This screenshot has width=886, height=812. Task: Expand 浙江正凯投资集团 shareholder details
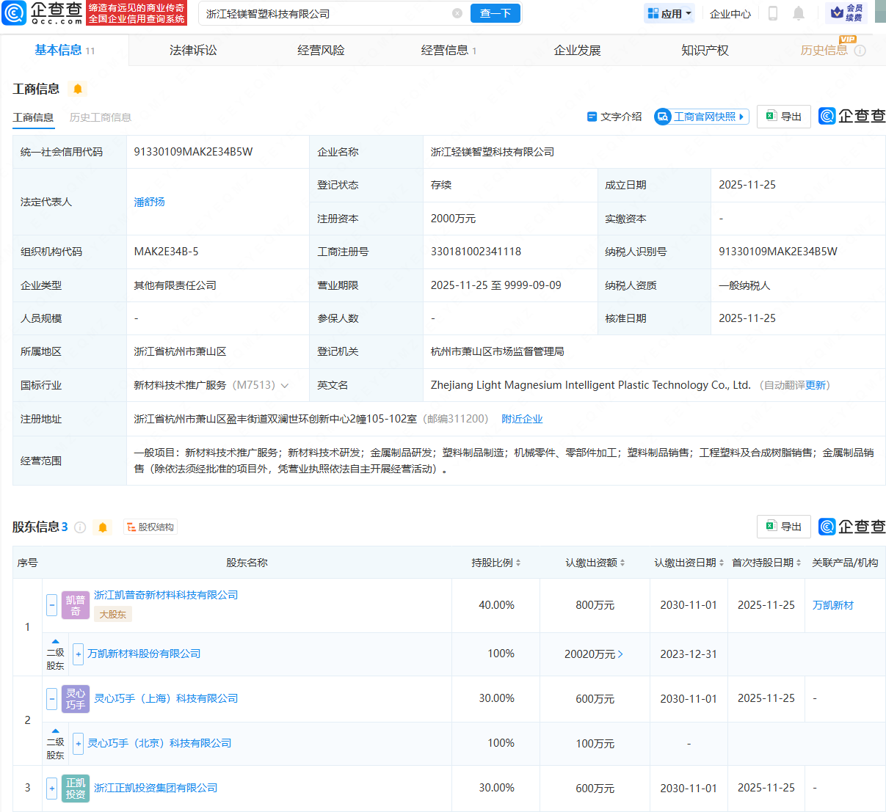point(51,788)
